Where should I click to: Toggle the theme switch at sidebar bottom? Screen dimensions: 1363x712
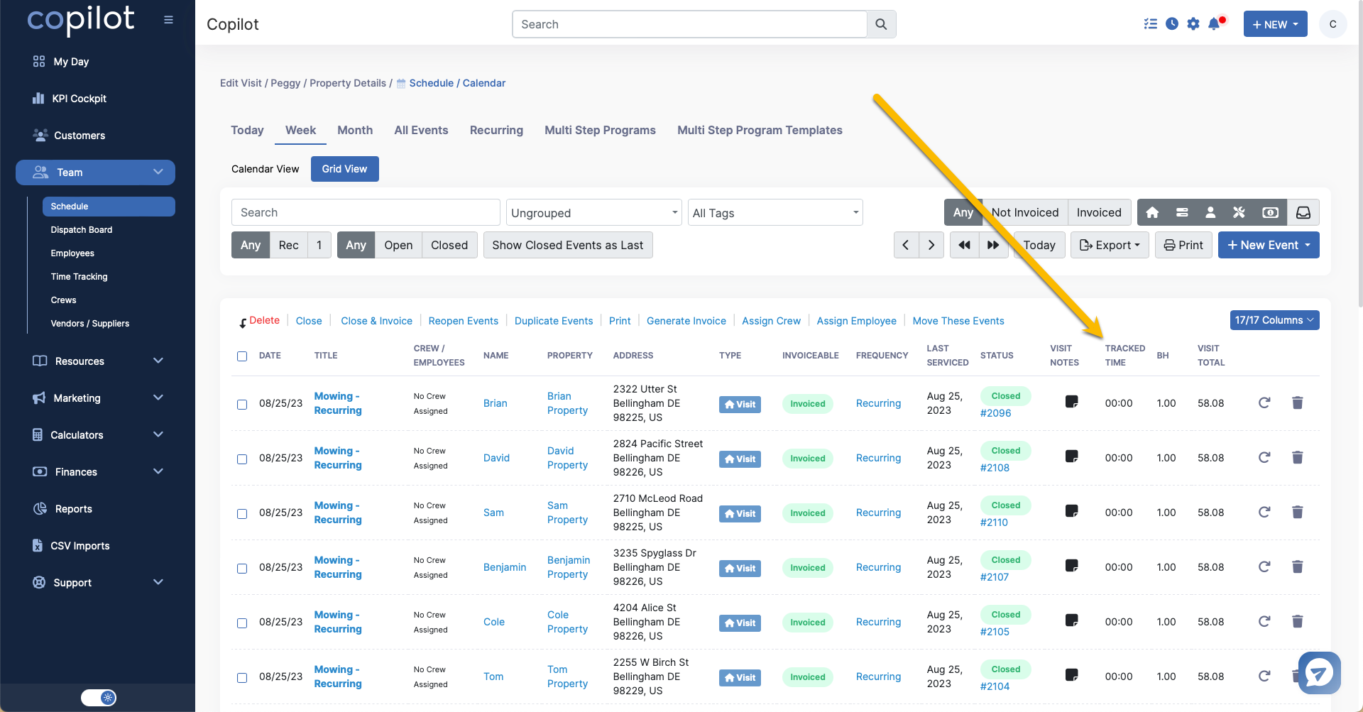pyautogui.click(x=99, y=698)
